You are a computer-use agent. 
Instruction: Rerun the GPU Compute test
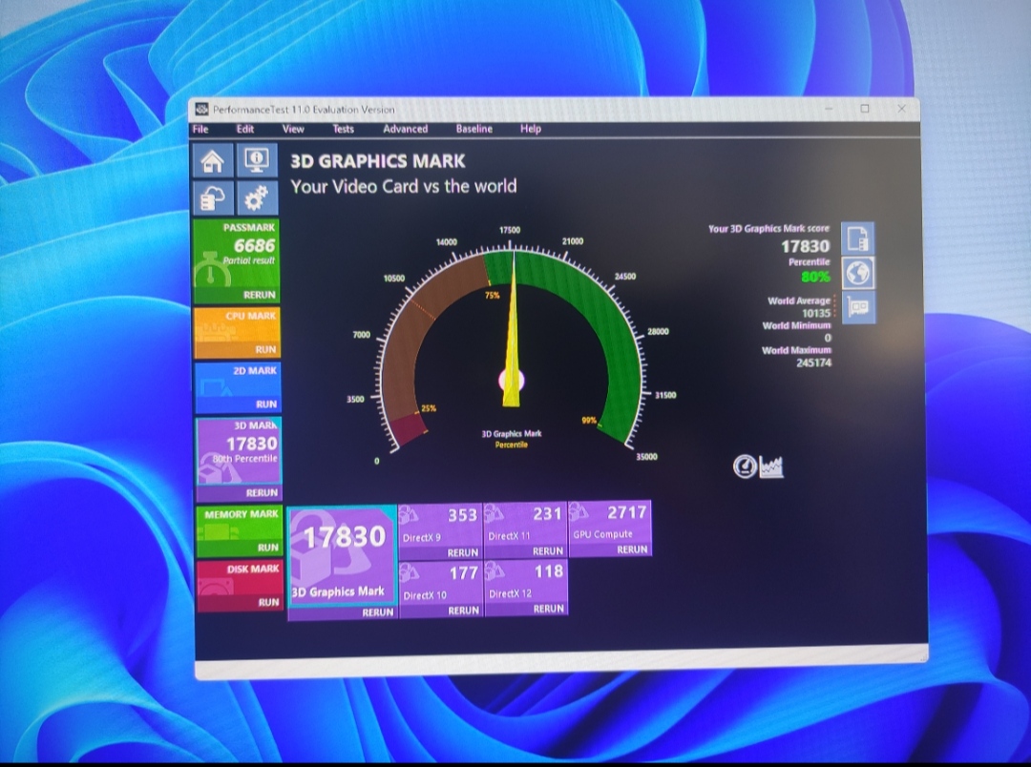[633, 549]
